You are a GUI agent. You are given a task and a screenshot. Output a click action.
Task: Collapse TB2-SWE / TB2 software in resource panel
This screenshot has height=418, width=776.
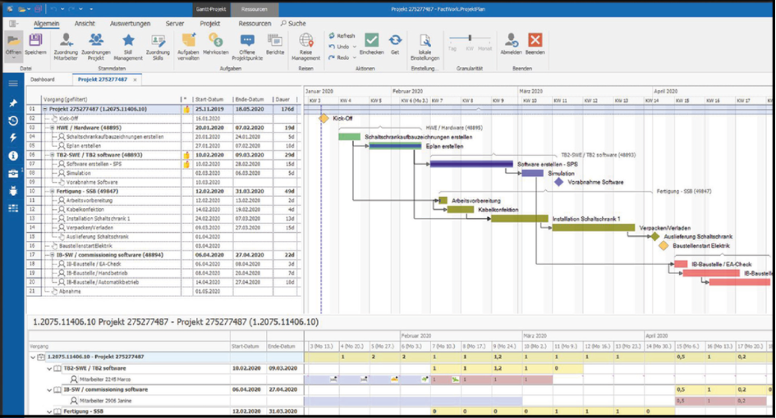pos(49,369)
